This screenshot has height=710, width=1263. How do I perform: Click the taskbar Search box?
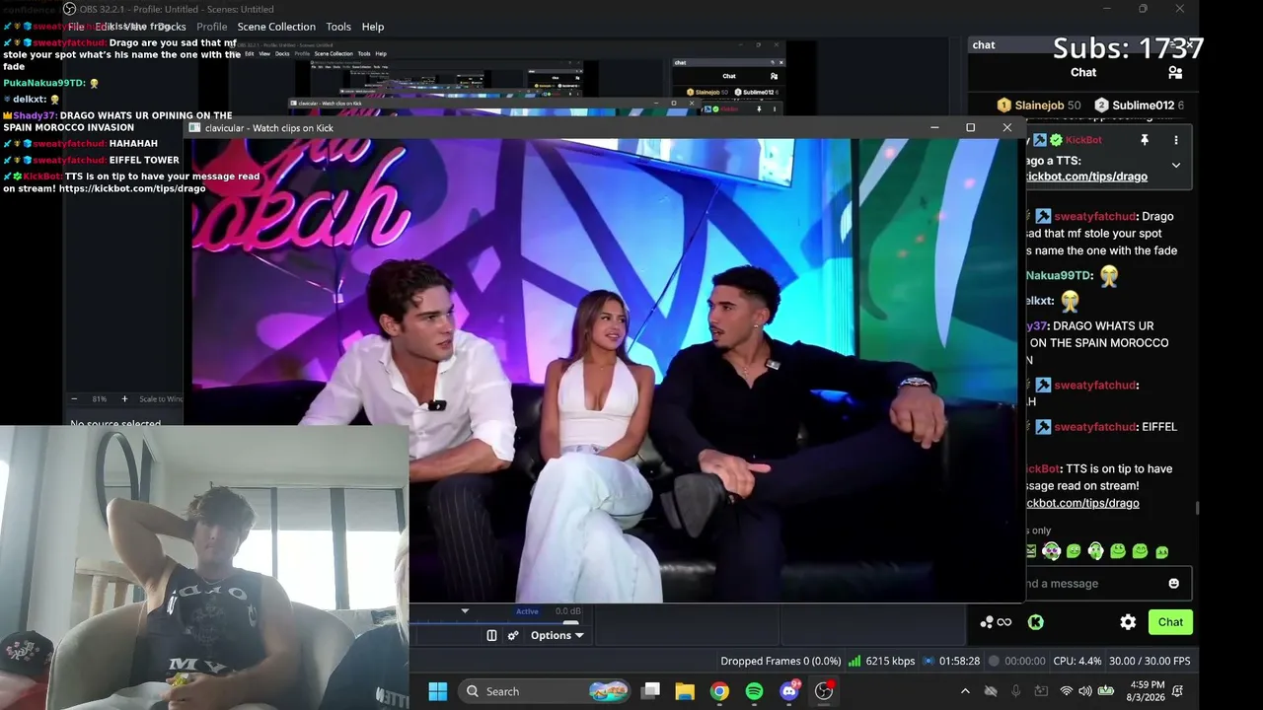pyautogui.click(x=546, y=691)
